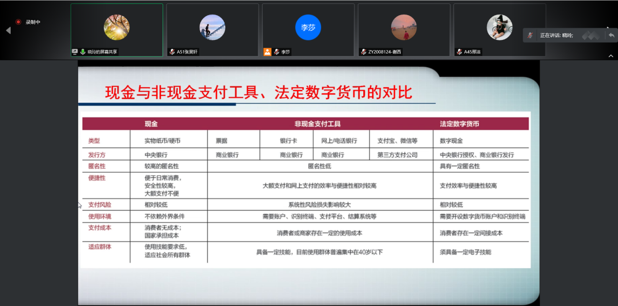618x306 pixels.
Task: Click the screen share icon on 晓玲's tile
Action: [75, 52]
